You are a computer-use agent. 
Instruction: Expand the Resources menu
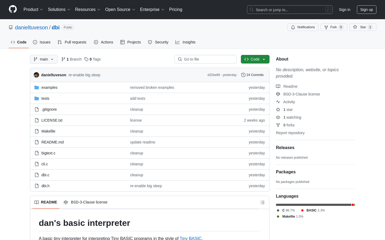point(88,10)
